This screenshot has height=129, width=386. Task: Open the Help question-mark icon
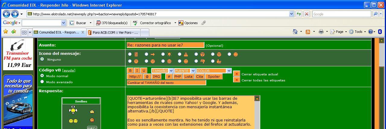371,32
